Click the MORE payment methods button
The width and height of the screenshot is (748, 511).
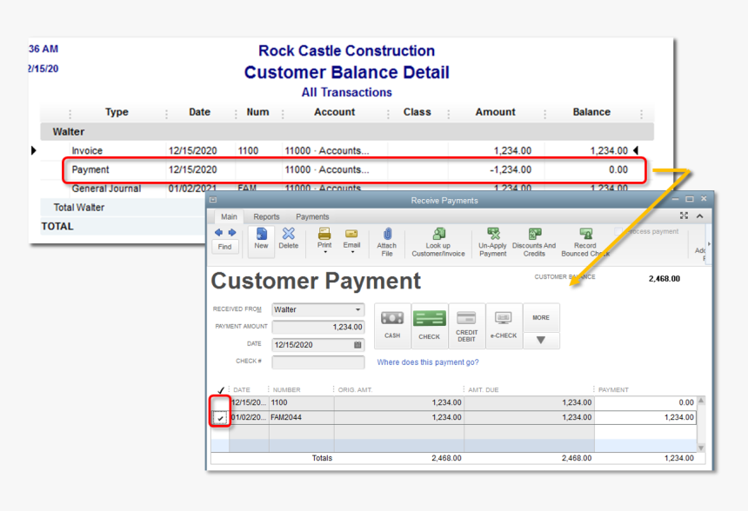(x=541, y=317)
